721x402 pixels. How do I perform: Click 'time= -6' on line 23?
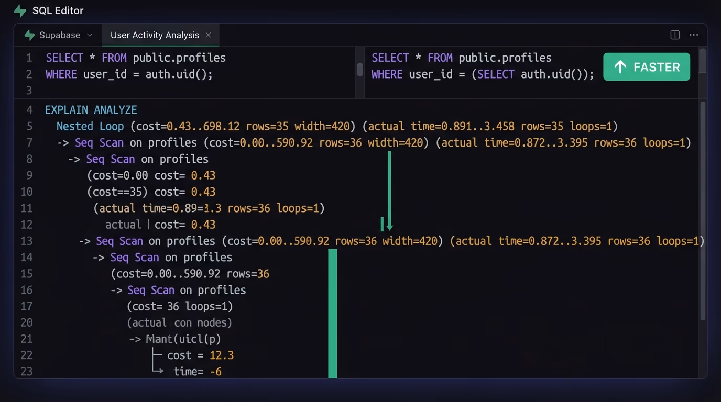tap(198, 372)
